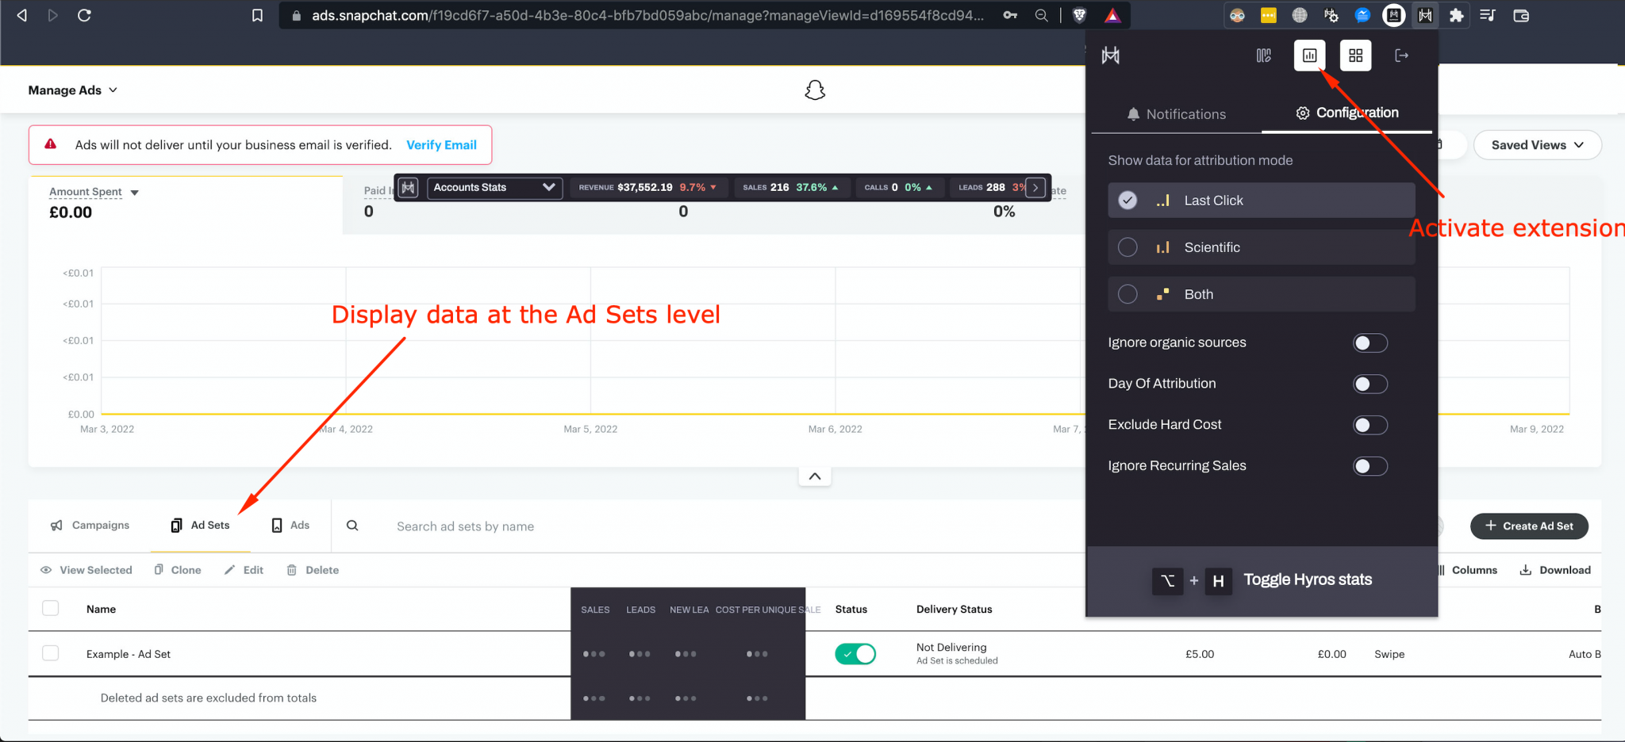Click the Create Ad Set button
This screenshot has height=742, width=1625.
pyautogui.click(x=1528, y=526)
